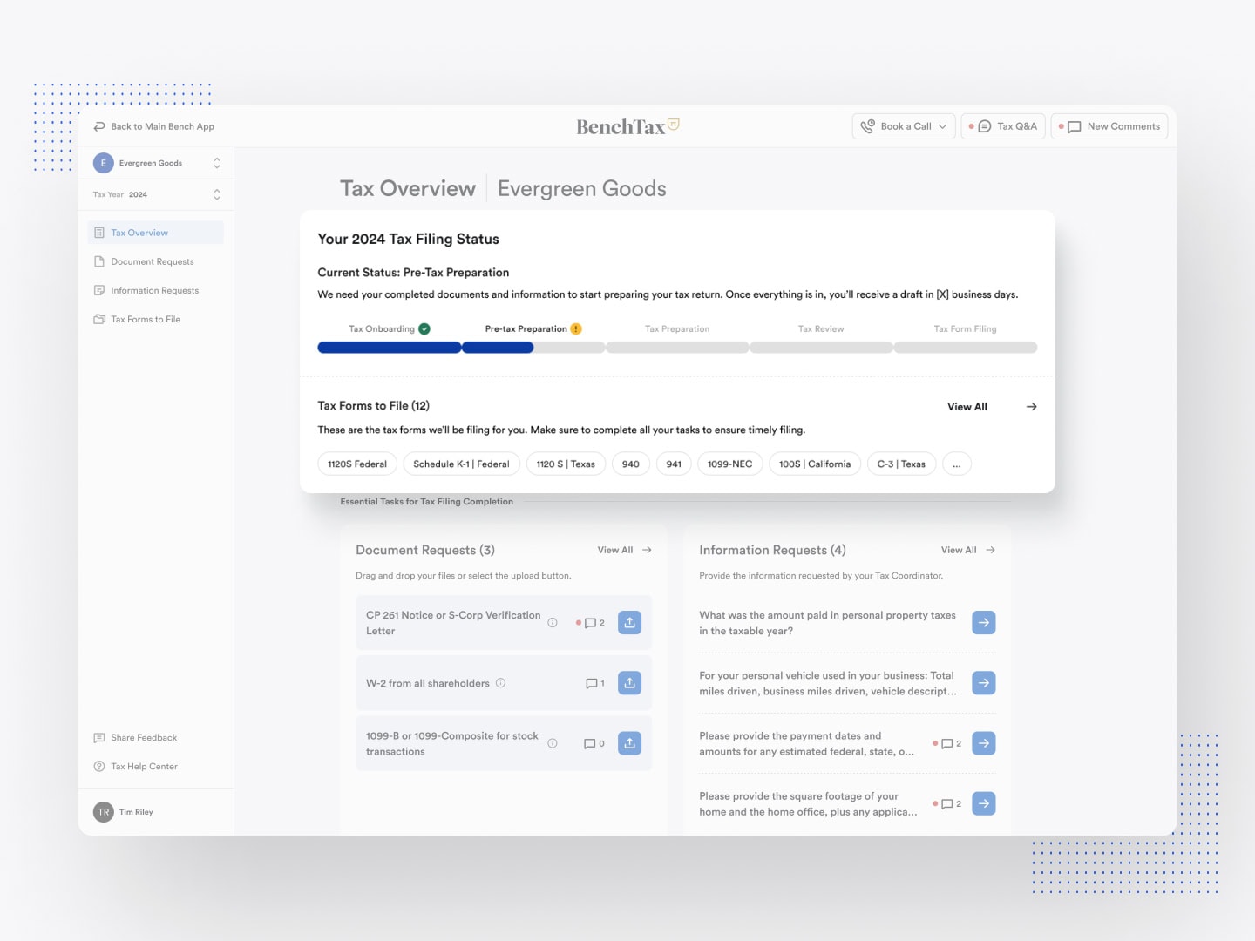Select the 1120S Federal form chip
The width and height of the screenshot is (1255, 941).
357,464
